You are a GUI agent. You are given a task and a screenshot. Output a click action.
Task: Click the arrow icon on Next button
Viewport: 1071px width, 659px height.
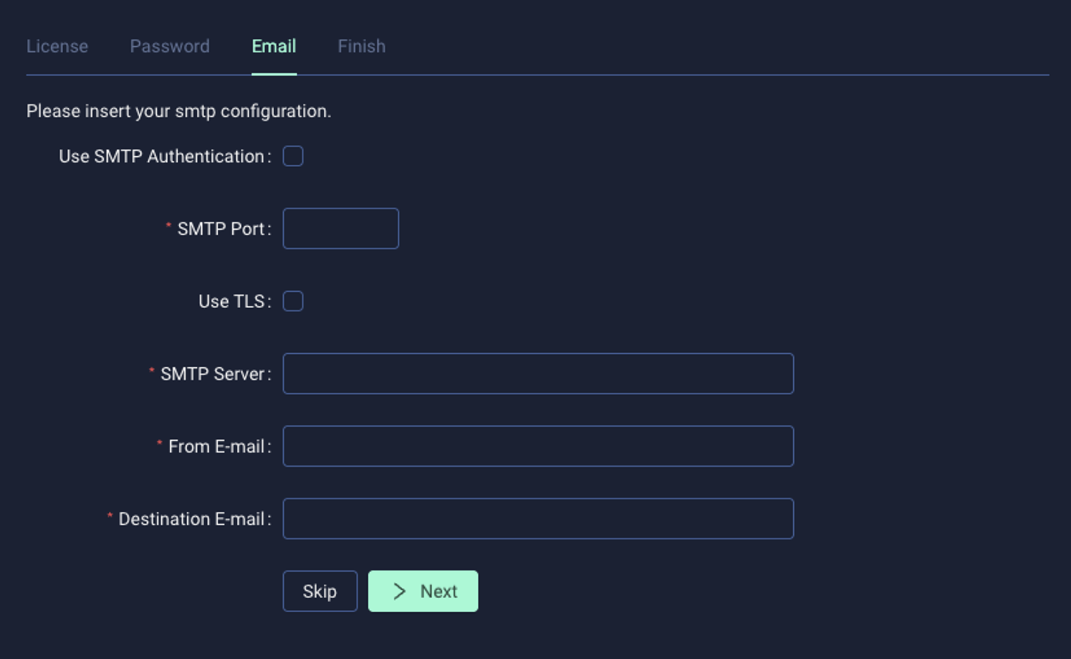click(x=399, y=591)
